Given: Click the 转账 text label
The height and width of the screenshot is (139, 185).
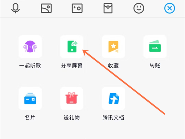Looking at the screenshot, I should coord(155,66).
